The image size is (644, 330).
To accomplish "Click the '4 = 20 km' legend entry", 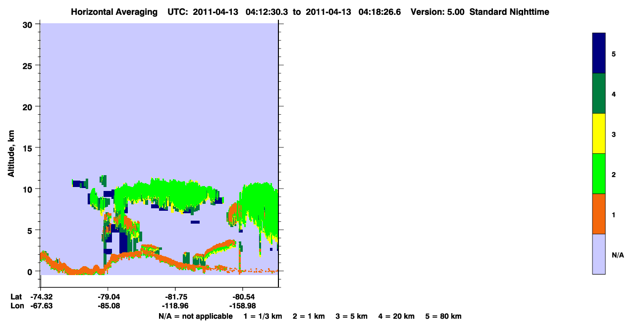I will point(397,316).
